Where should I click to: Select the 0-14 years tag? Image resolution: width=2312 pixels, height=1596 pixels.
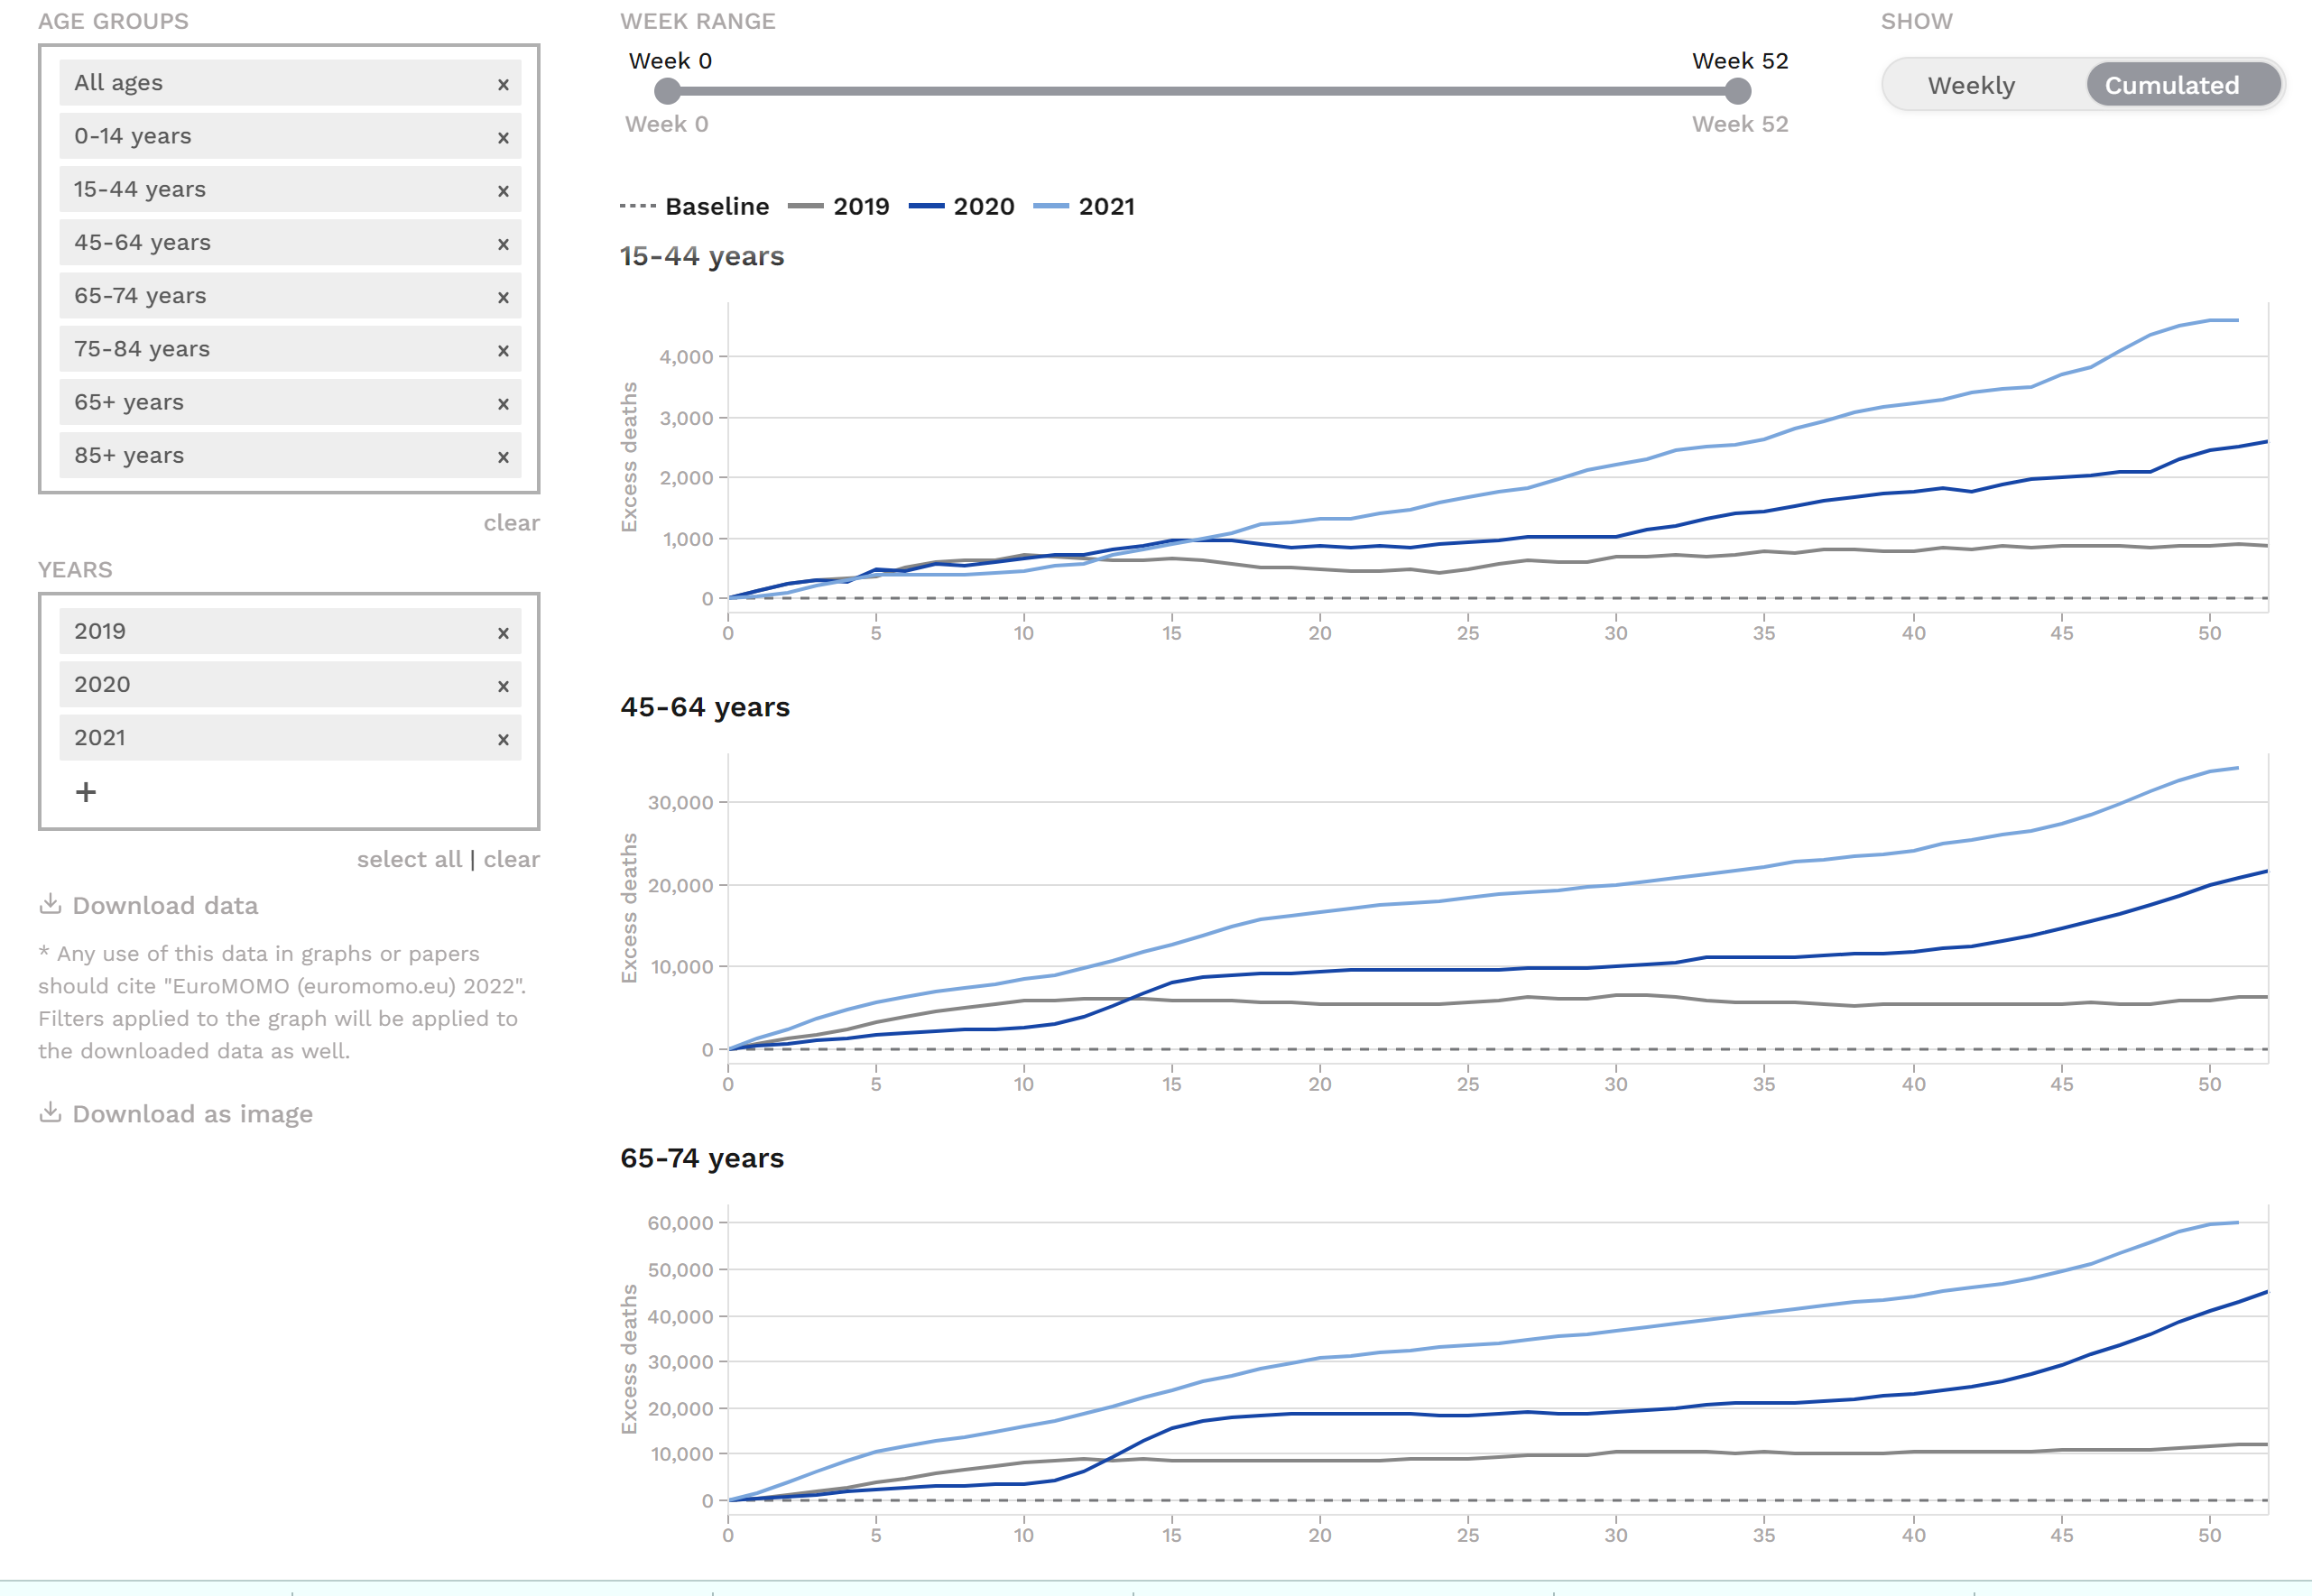point(290,136)
